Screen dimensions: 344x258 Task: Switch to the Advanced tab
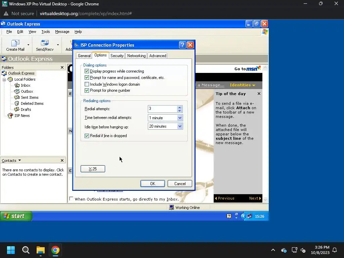tap(158, 56)
